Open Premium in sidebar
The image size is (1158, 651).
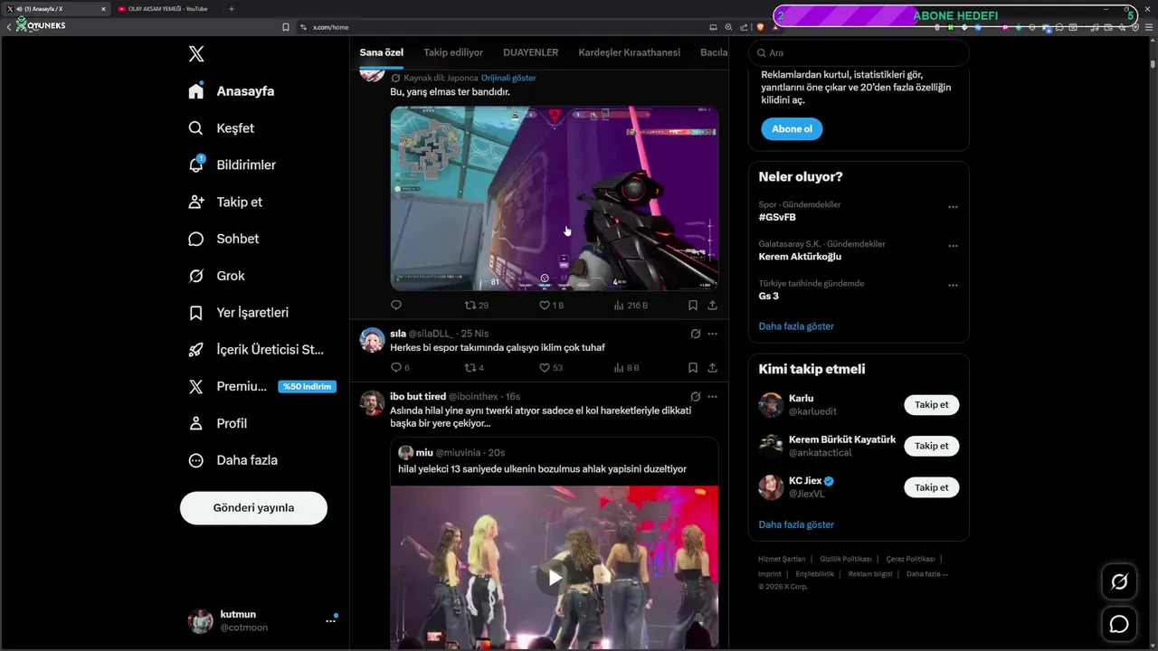pyautogui.click(x=227, y=387)
